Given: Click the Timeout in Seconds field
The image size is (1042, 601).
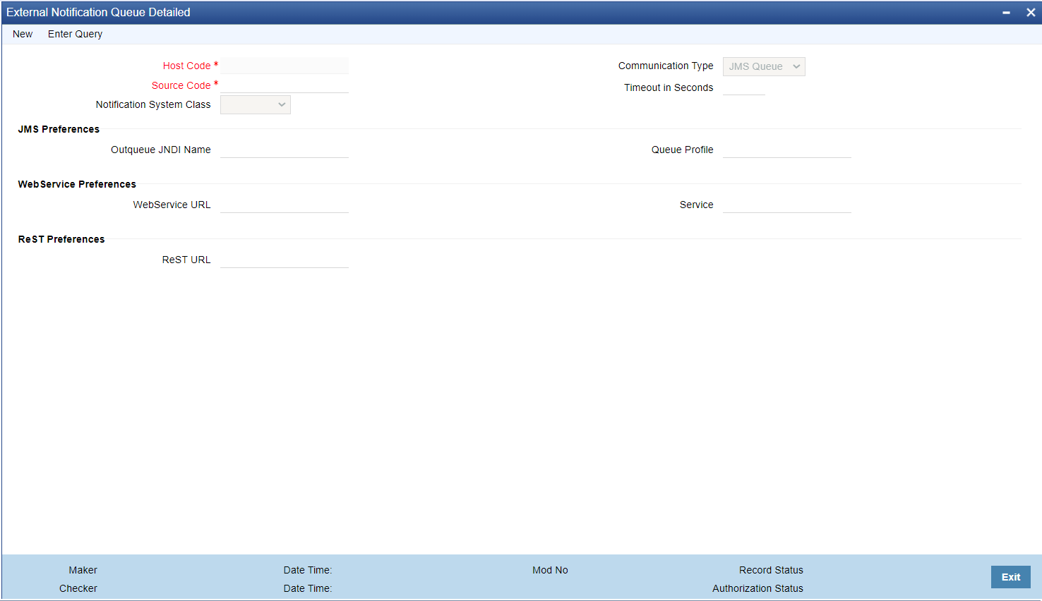Looking at the screenshot, I should [x=744, y=87].
